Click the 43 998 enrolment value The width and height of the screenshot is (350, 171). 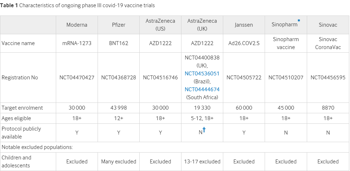coord(118,108)
